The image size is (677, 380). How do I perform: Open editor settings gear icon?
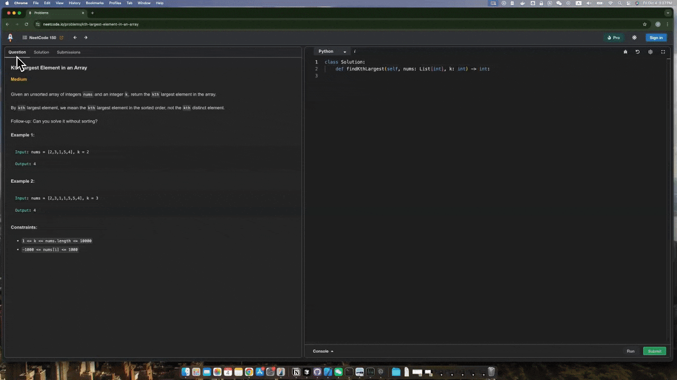650,52
